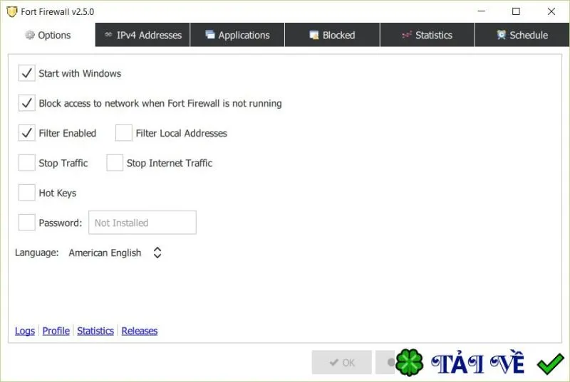Open the Options tab
Image resolution: width=570 pixels, height=382 pixels.
[x=48, y=35]
